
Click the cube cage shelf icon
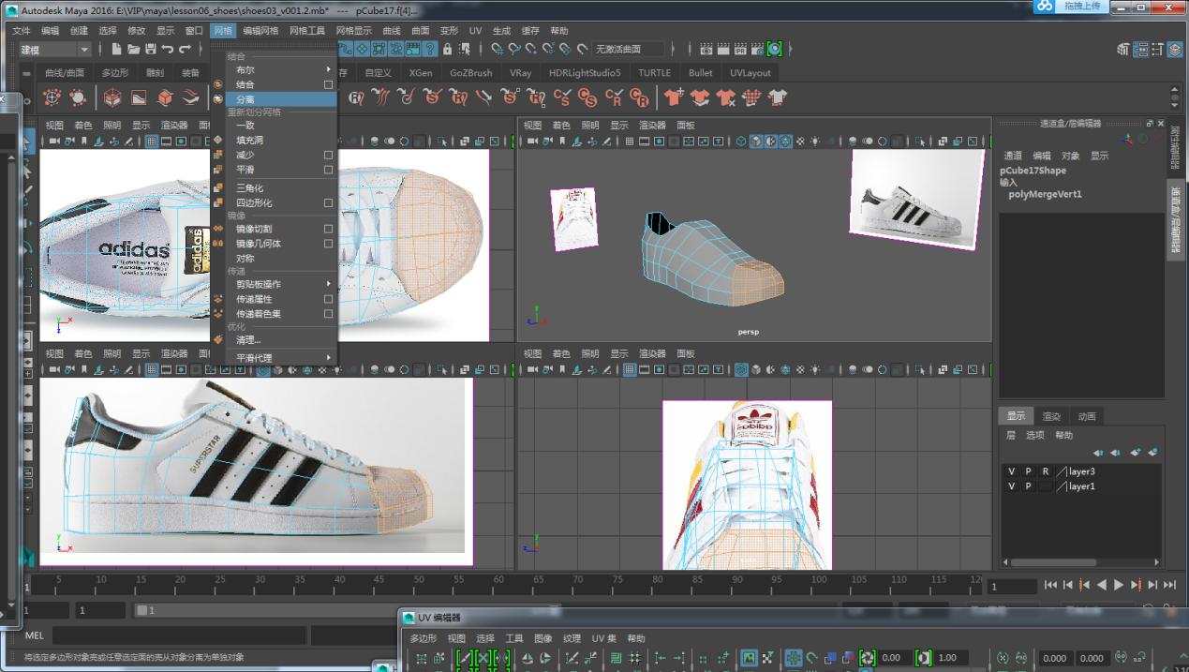point(111,97)
